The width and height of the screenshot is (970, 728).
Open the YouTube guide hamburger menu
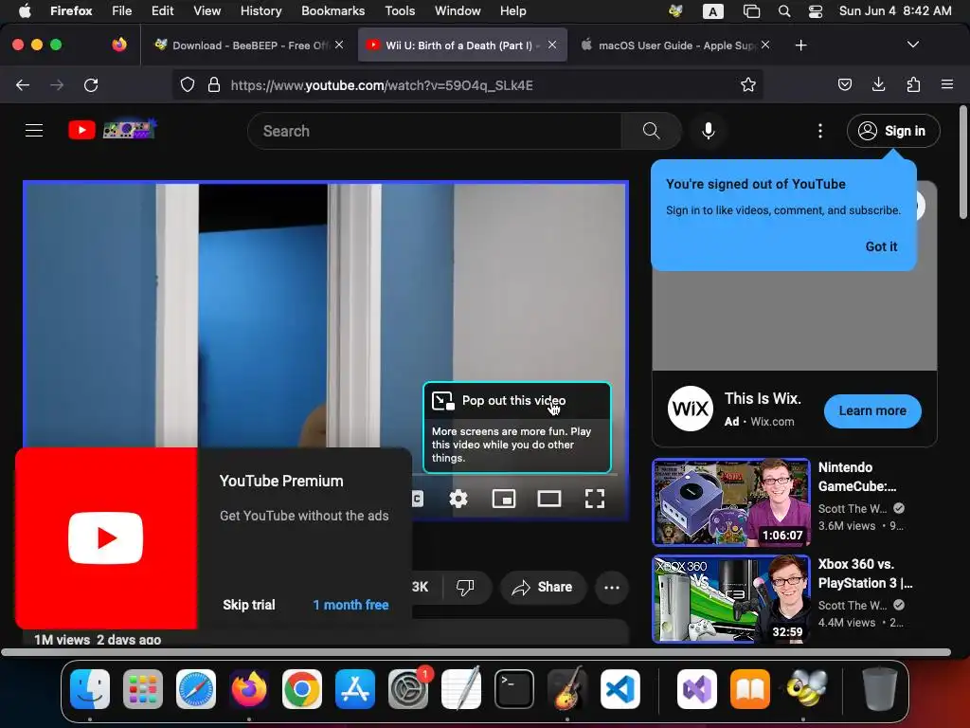34,131
